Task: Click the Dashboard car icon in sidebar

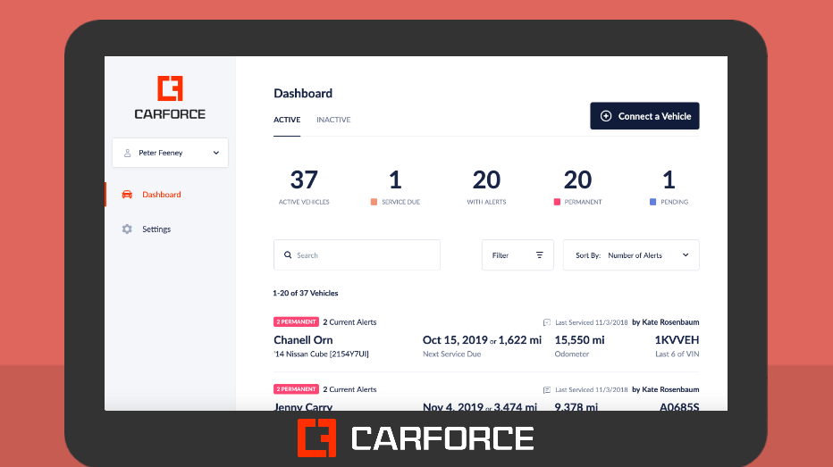Action: click(x=127, y=195)
